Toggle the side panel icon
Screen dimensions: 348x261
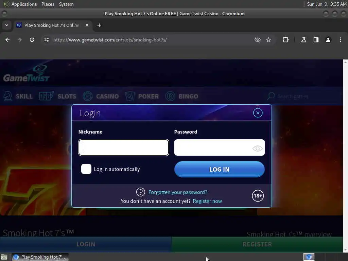click(316, 40)
